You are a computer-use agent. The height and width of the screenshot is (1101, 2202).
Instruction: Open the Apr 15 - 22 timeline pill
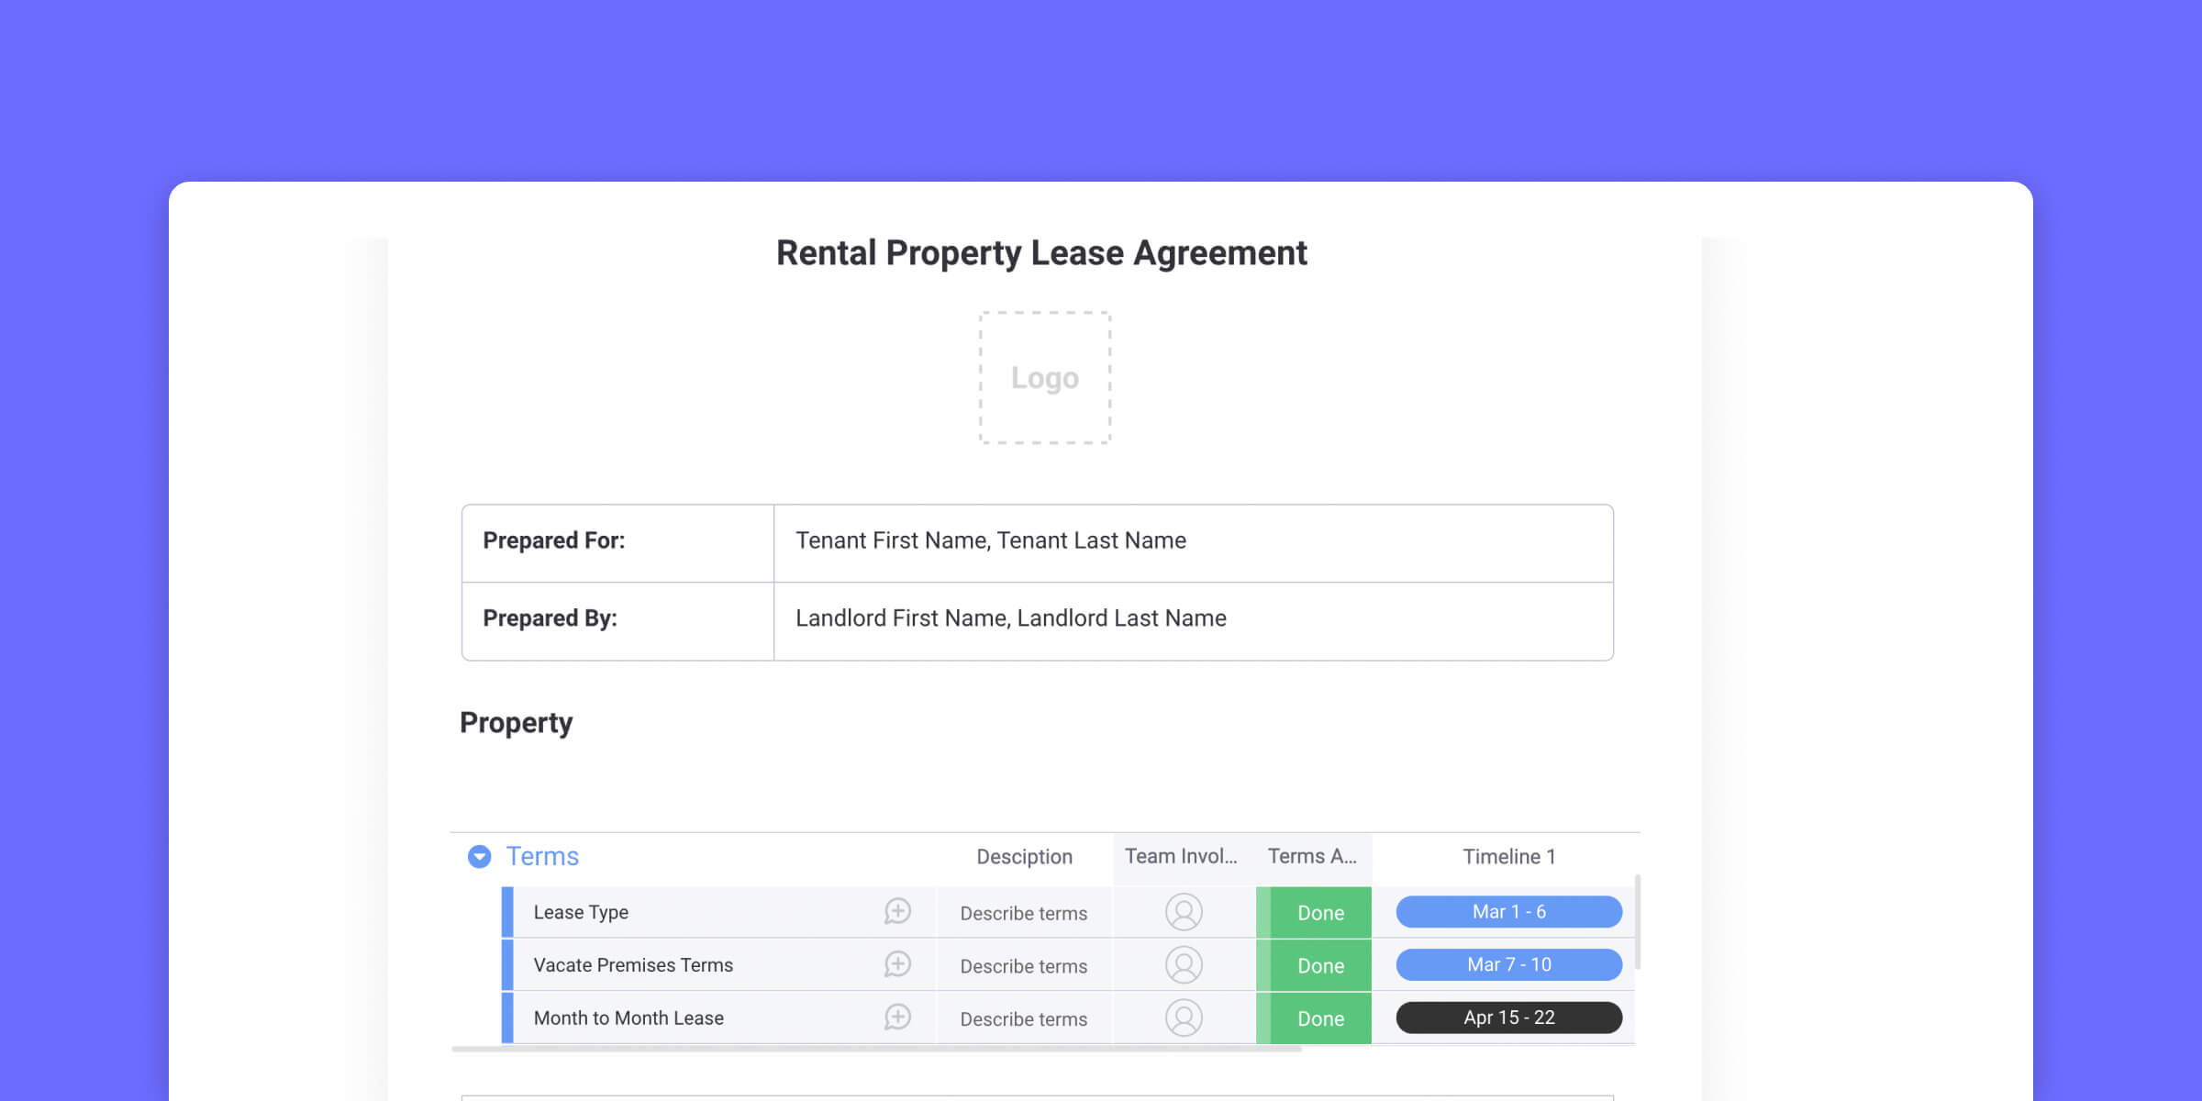point(1508,1018)
